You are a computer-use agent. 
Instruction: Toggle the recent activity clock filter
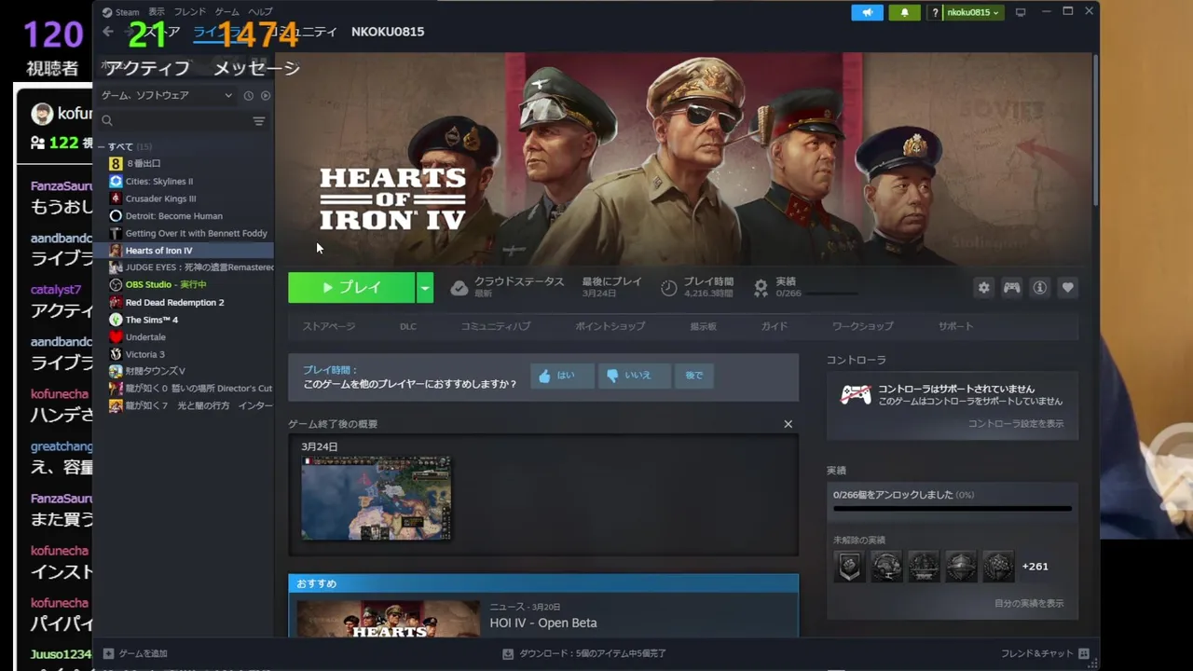coord(249,95)
